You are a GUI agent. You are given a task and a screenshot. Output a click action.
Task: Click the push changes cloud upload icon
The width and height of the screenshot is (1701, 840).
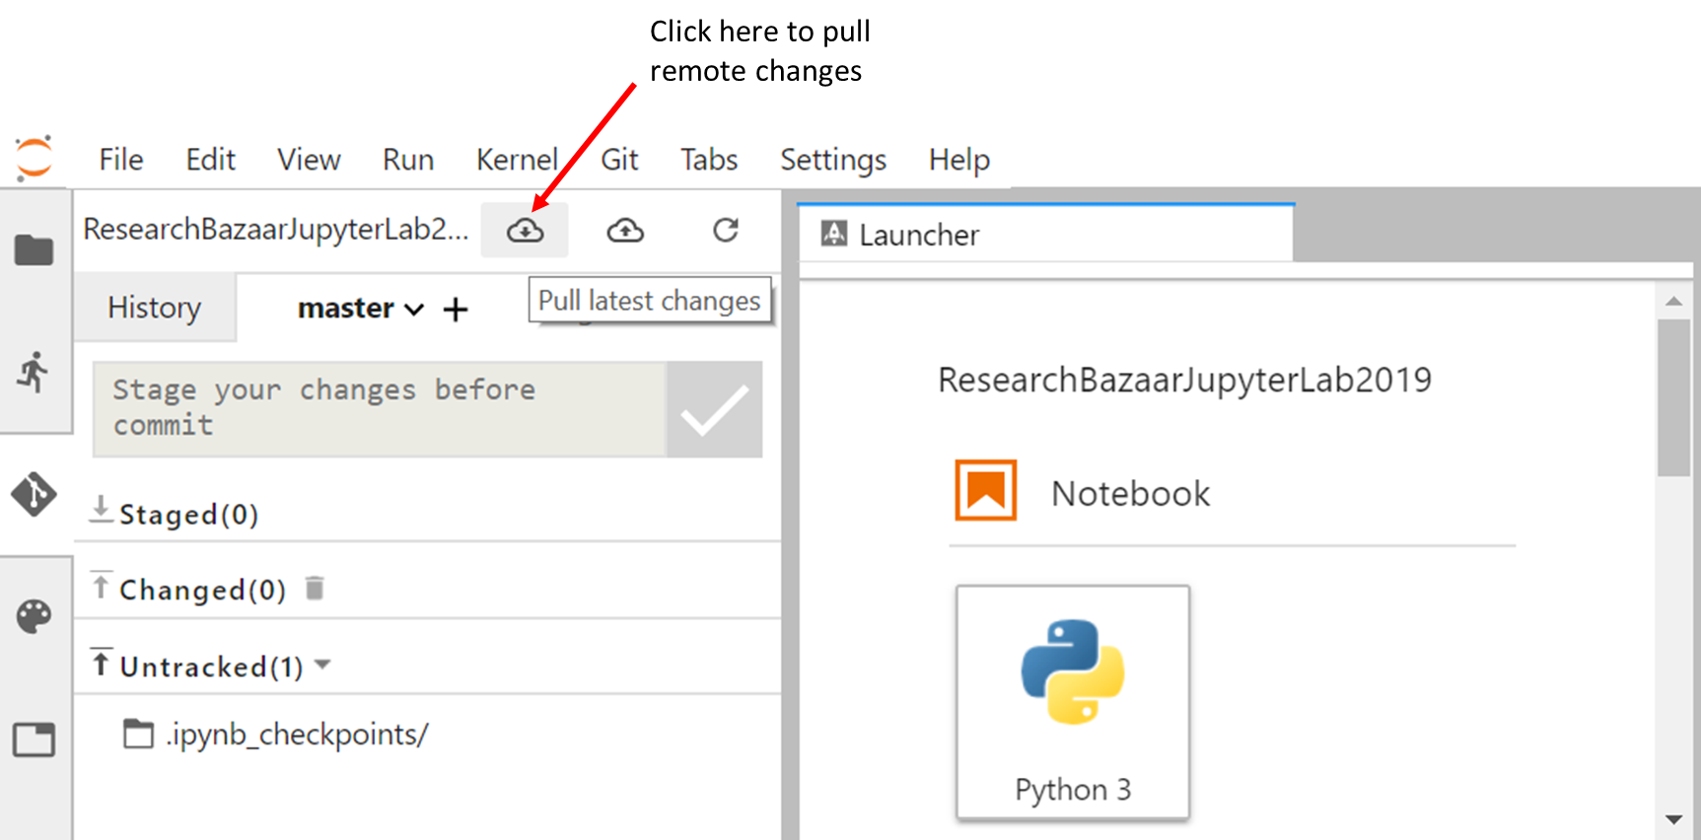(x=625, y=231)
